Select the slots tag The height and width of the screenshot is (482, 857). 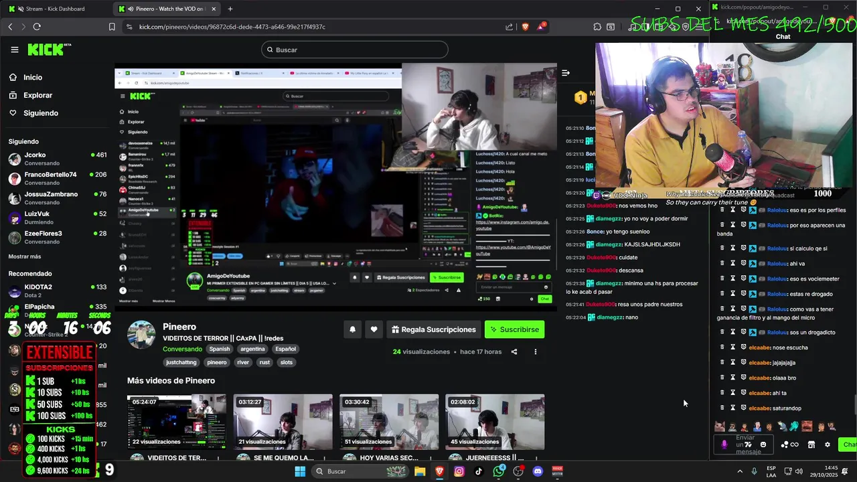click(287, 362)
